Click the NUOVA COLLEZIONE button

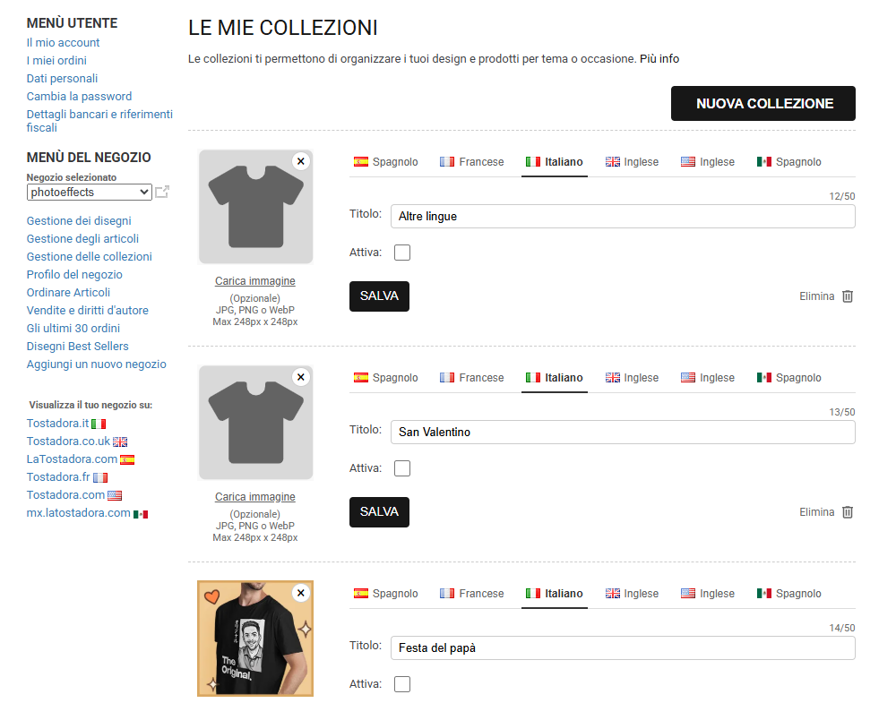[762, 103]
